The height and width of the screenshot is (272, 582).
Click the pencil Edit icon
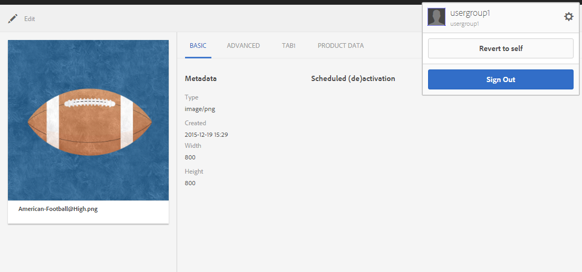[x=13, y=19]
